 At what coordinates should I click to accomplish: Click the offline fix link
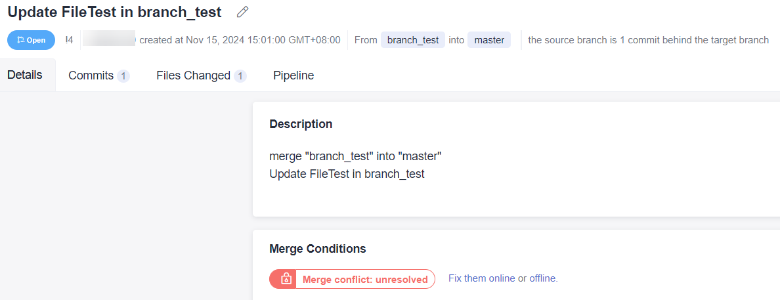[x=543, y=278]
